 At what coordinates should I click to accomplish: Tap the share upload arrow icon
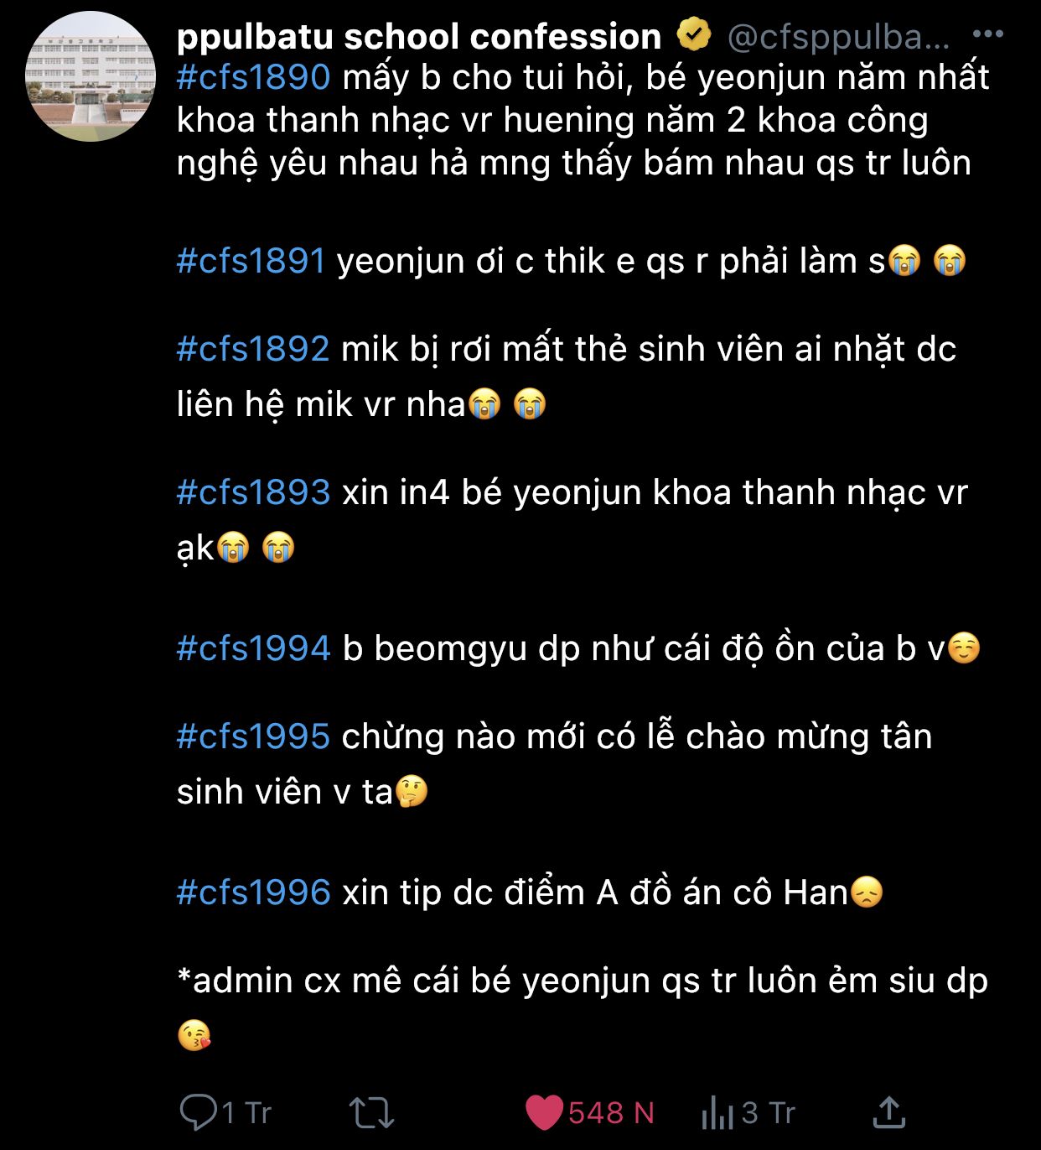tap(889, 1112)
